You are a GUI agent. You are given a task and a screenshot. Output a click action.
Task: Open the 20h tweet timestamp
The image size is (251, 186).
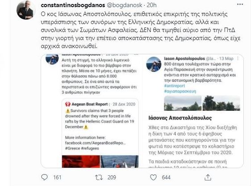pos(151,5)
